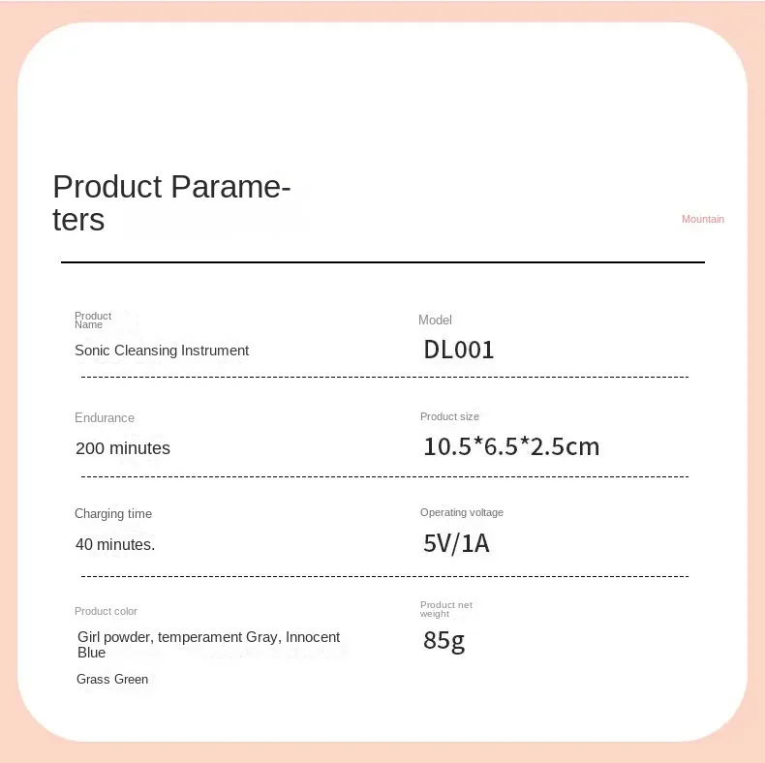
Task: Select the 200 minutes value
Action: (123, 448)
